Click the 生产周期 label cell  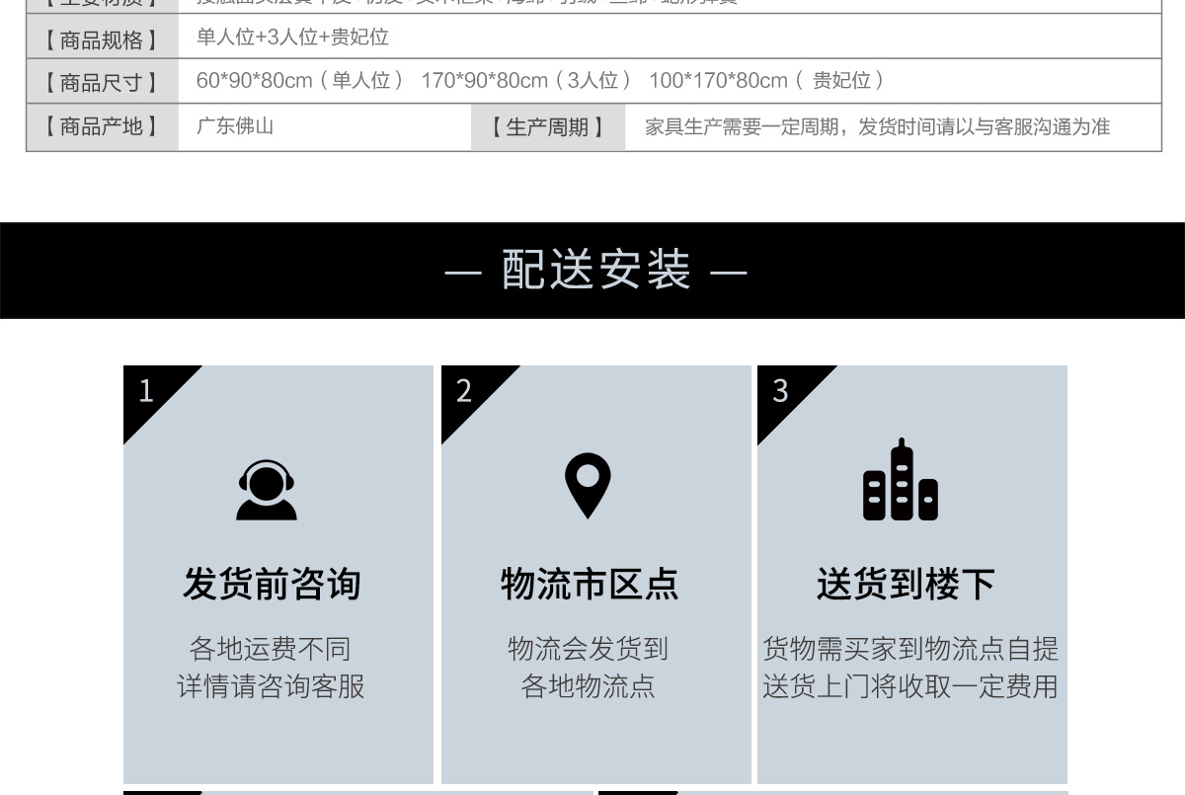click(547, 127)
